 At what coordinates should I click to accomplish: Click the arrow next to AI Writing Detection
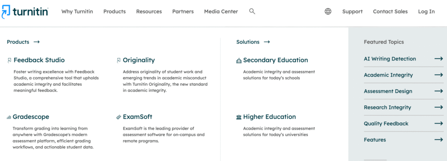[x=439, y=59]
